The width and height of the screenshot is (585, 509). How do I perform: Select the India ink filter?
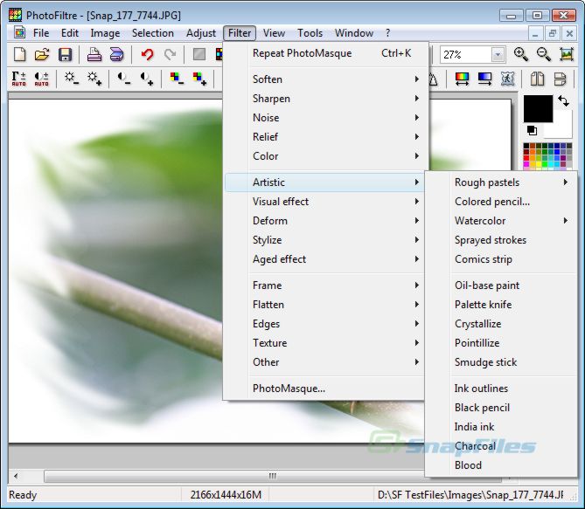(501, 427)
